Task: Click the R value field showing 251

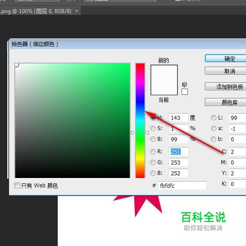Action: (x=178, y=152)
